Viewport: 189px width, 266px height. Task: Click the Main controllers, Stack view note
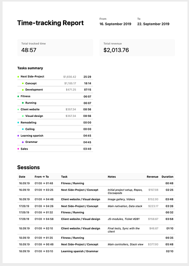(x=126, y=244)
